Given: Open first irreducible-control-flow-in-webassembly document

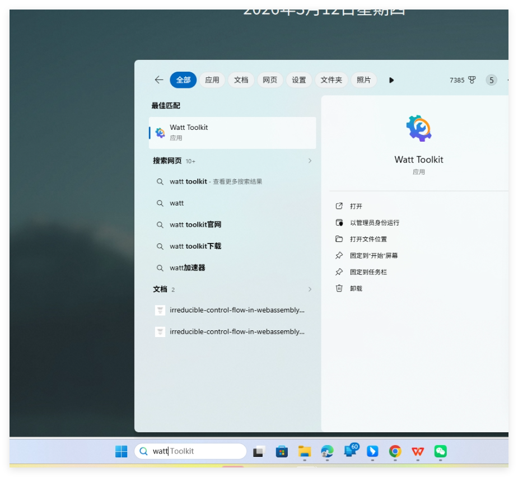Looking at the screenshot, I should point(232,310).
